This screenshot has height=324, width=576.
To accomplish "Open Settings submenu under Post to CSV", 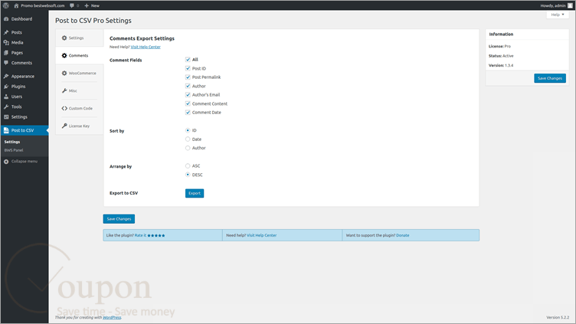I will pyautogui.click(x=12, y=142).
